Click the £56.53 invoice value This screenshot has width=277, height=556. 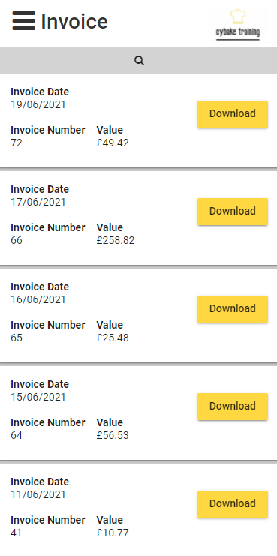[113, 436]
